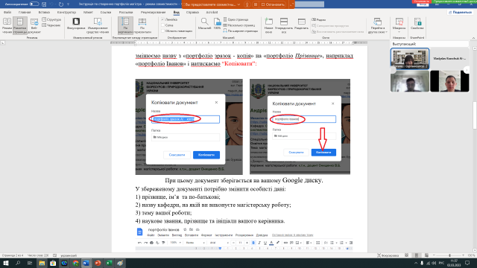Image resolution: width=477 pixels, height=268 pixels.
Task: Open File Explorer from the taskbar
Action: [x=42, y=263]
